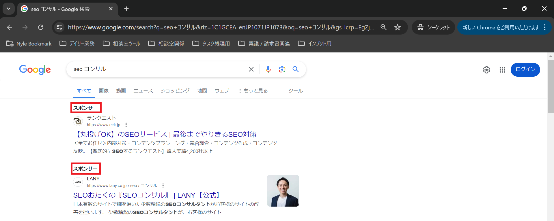Click the page vertical scrollbar thumb
The height and width of the screenshot is (221, 554).
tap(551, 86)
